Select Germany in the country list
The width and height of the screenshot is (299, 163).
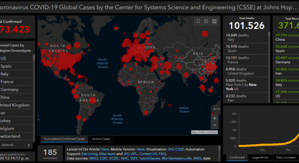point(16,90)
